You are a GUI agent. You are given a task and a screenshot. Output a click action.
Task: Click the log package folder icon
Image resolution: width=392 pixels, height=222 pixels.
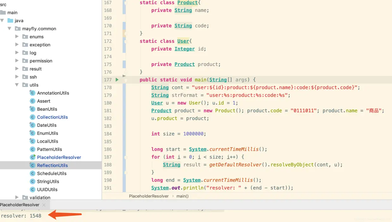pyautogui.click(x=25, y=53)
